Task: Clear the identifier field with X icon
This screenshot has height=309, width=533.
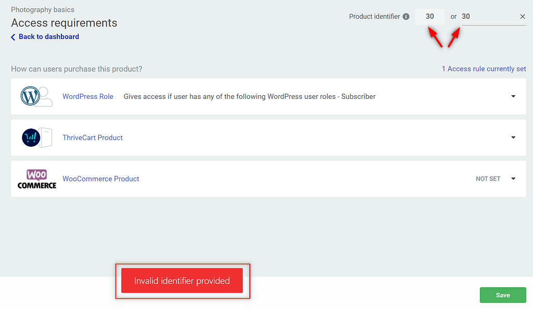Action: click(523, 17)
